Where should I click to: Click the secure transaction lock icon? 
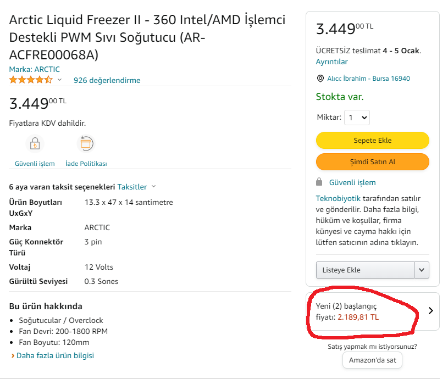click(35, 144)
